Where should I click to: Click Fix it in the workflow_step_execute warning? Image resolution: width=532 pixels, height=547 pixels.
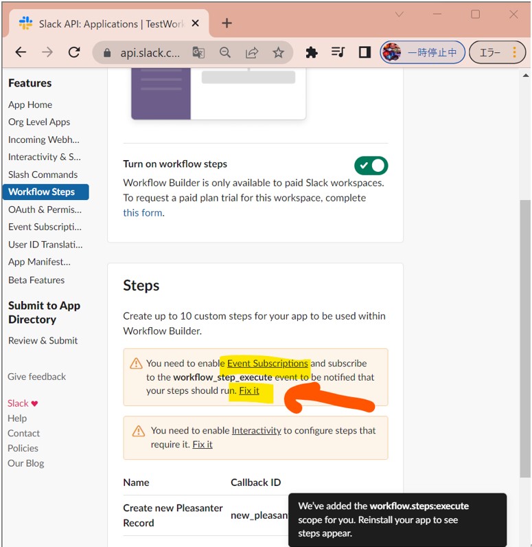(x=249, y=391)
